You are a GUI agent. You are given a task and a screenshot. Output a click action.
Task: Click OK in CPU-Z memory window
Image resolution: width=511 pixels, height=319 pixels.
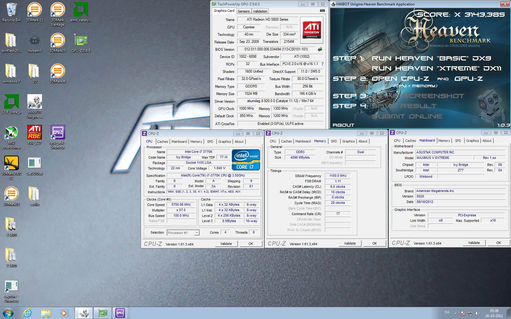click(x=374, y=243)
